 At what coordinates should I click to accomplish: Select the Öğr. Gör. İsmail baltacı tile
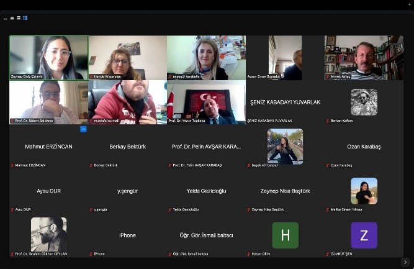206,235
